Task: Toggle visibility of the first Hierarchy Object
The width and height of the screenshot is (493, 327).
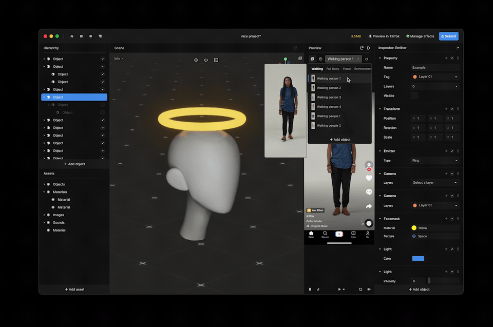Action: pos(103,59)
